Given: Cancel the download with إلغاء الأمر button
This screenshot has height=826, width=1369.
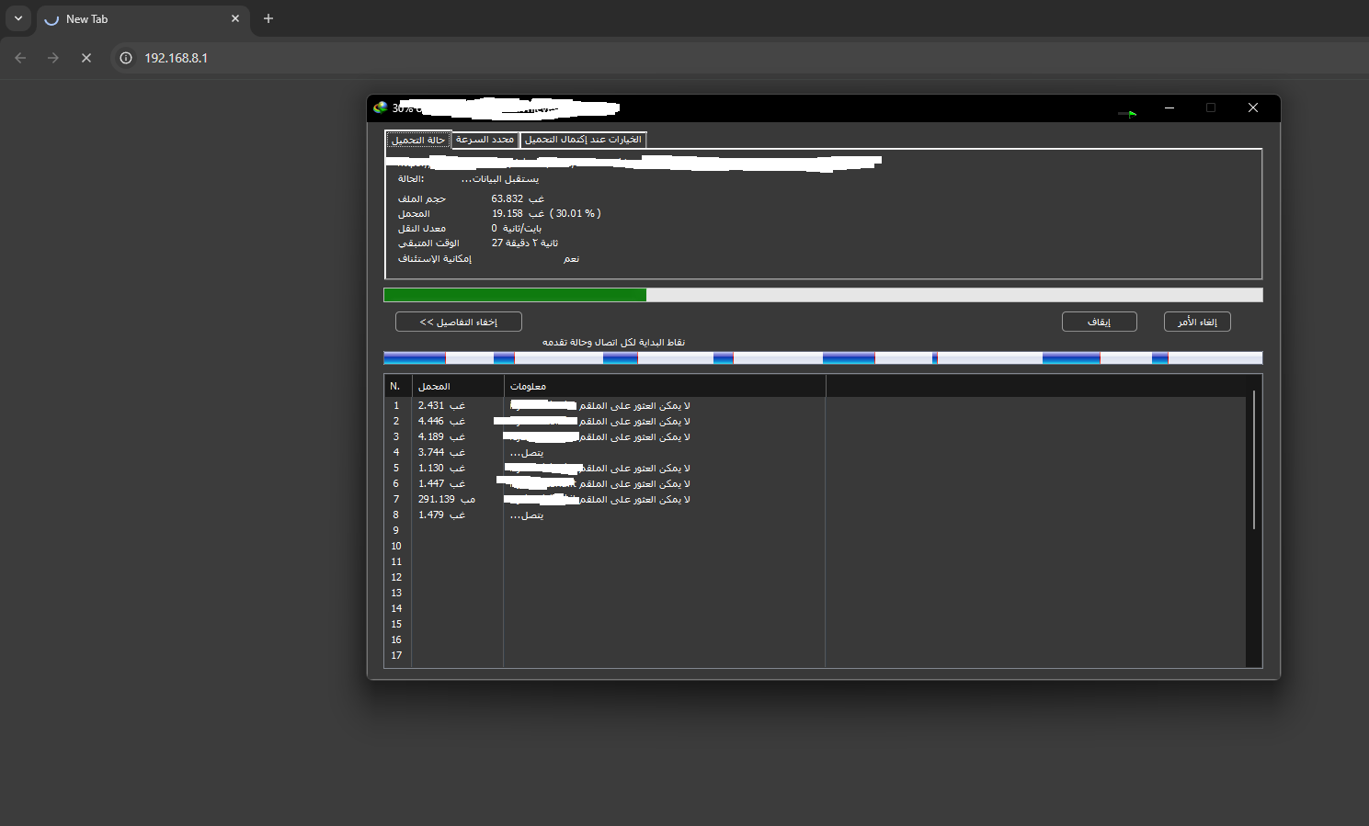Looking at the screenshot, I should coord(1197,322).
